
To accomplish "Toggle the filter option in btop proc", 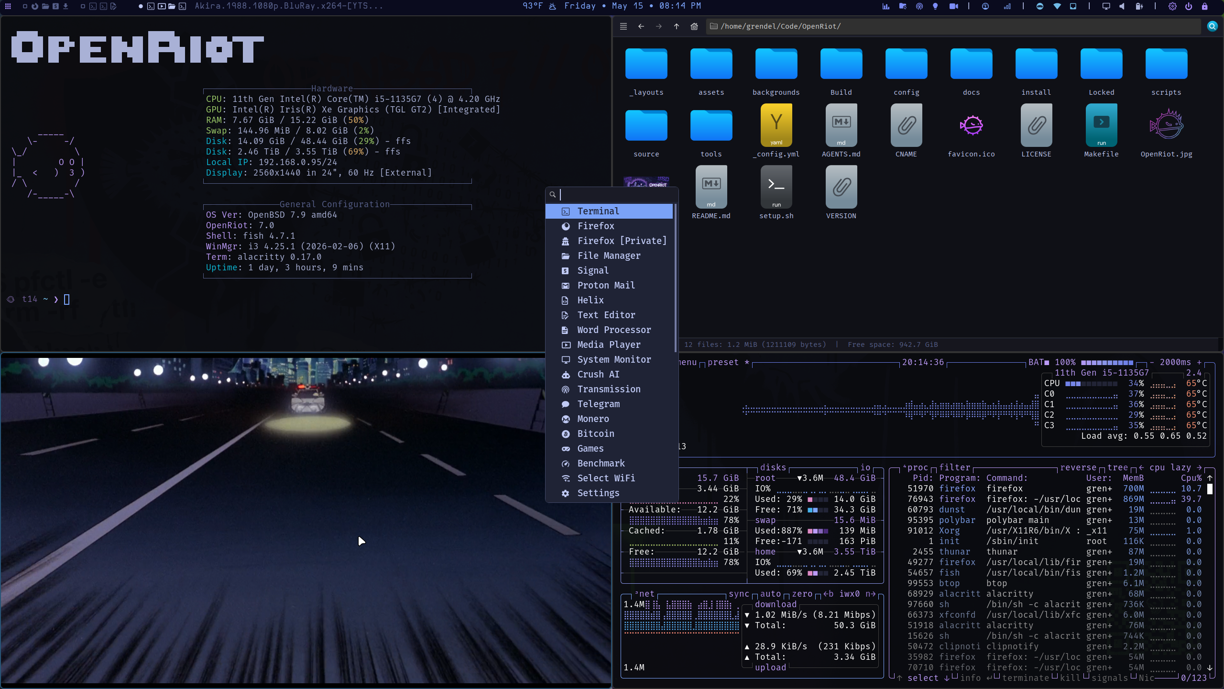I will (x=954, y=467).
